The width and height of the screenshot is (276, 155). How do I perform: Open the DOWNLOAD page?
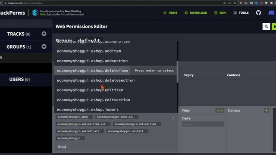coord(196,12)
